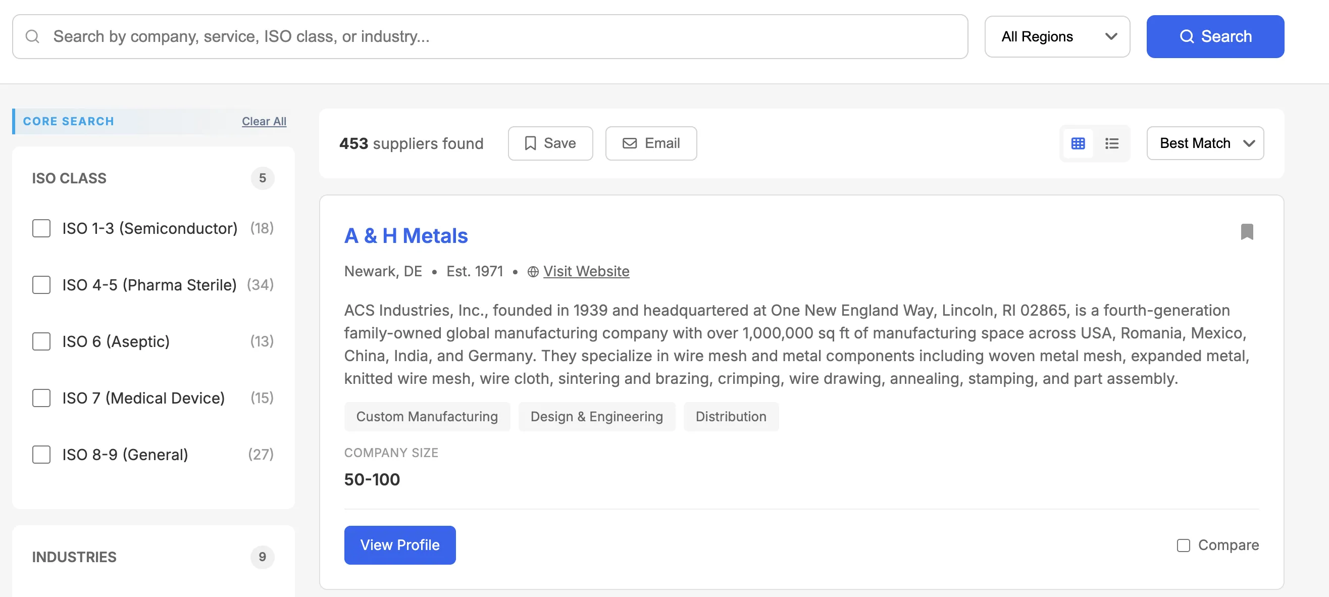
Task: Click View Profile for A & H Metals
Action: [400, 545]
